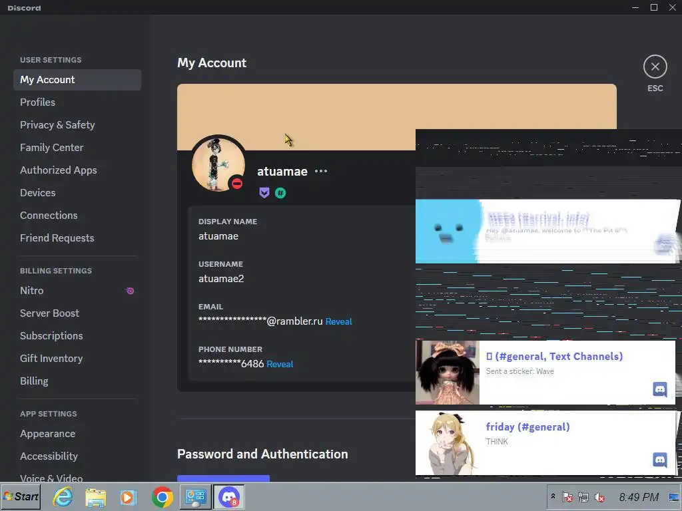Click the Nitro badge icon in sidebar
The width and height of the screenshot is (682, 511).
(x=130, y=291)
